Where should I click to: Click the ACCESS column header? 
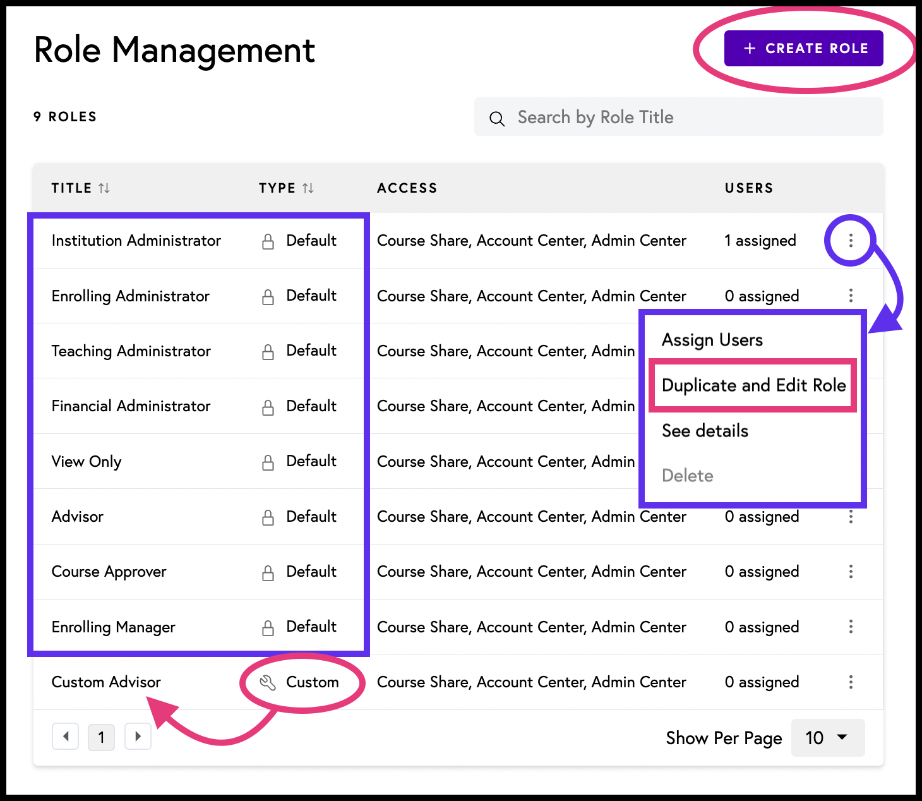(407, 188)
